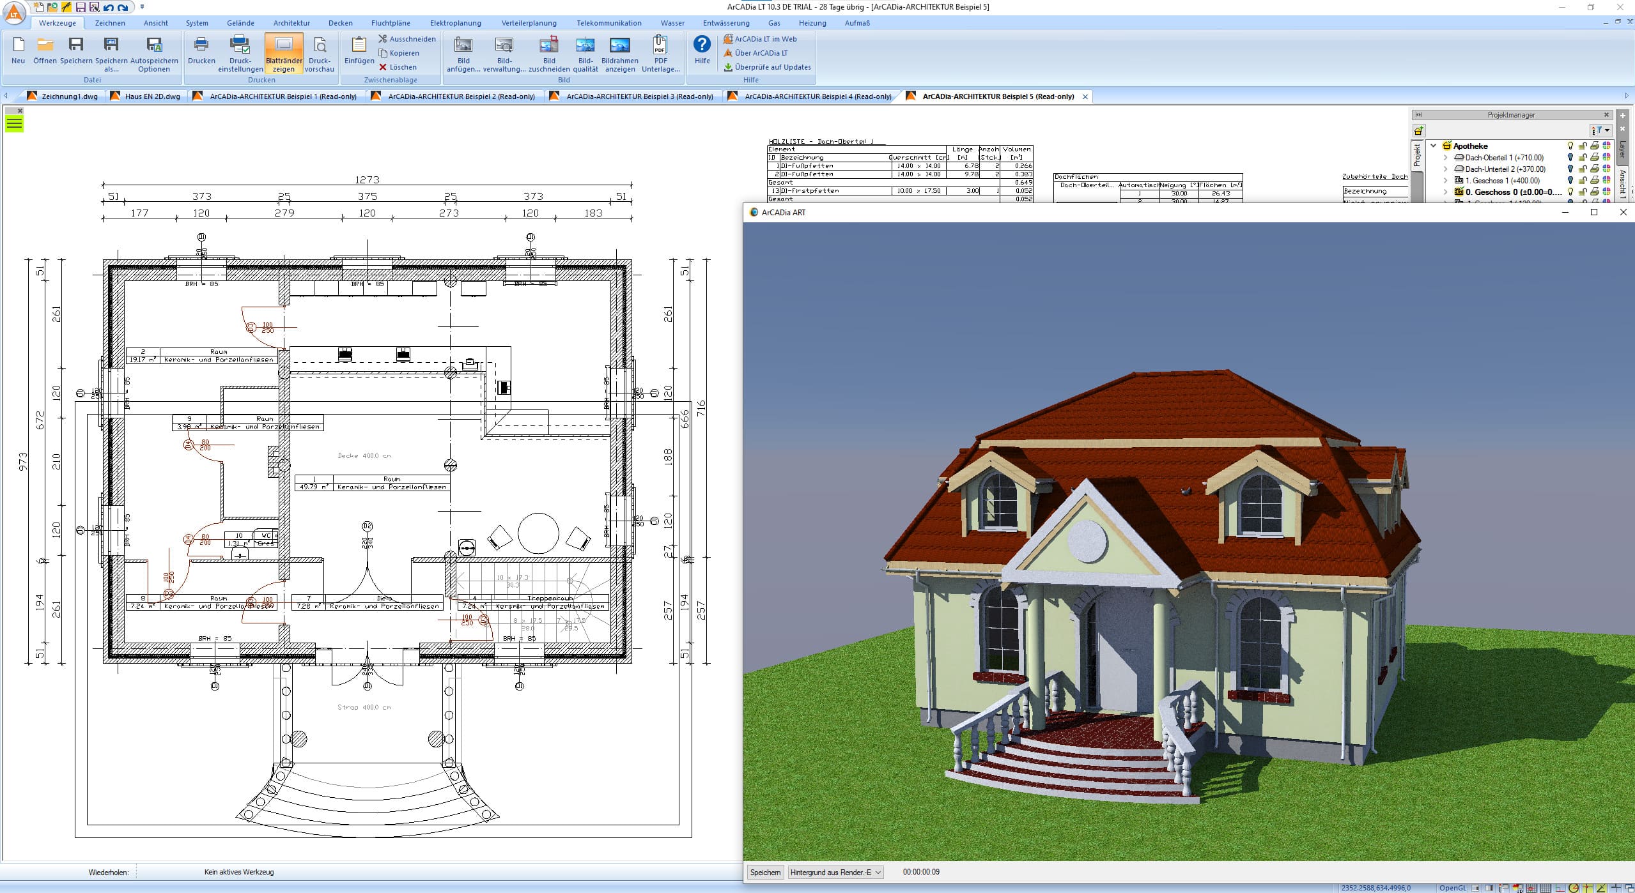Toggle 1. Geschoss 1 (+400.00) visibility bulb
The width and height of the screenshot is (1635, 893).
click(1570, 181)
